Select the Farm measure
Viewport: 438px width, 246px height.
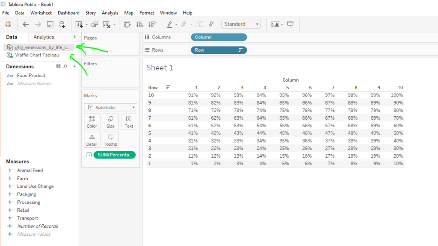click(23, 178)
